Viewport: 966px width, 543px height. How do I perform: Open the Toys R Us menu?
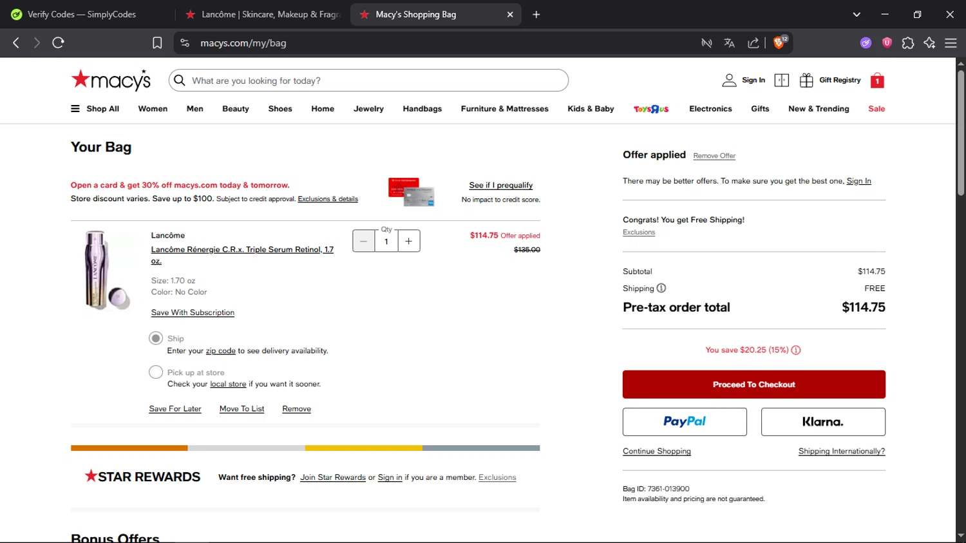(651, 109)
